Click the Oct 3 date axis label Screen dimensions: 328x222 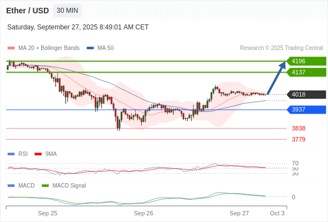(277, 213)
